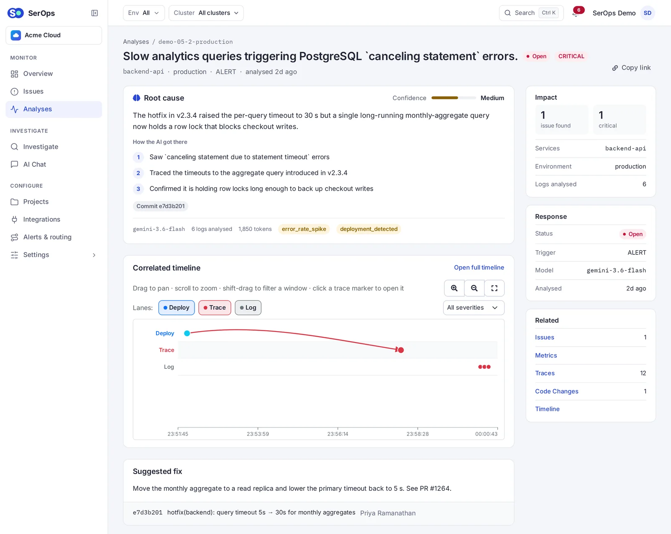Click the '1 issue found' impact card

tap(562, 119)
